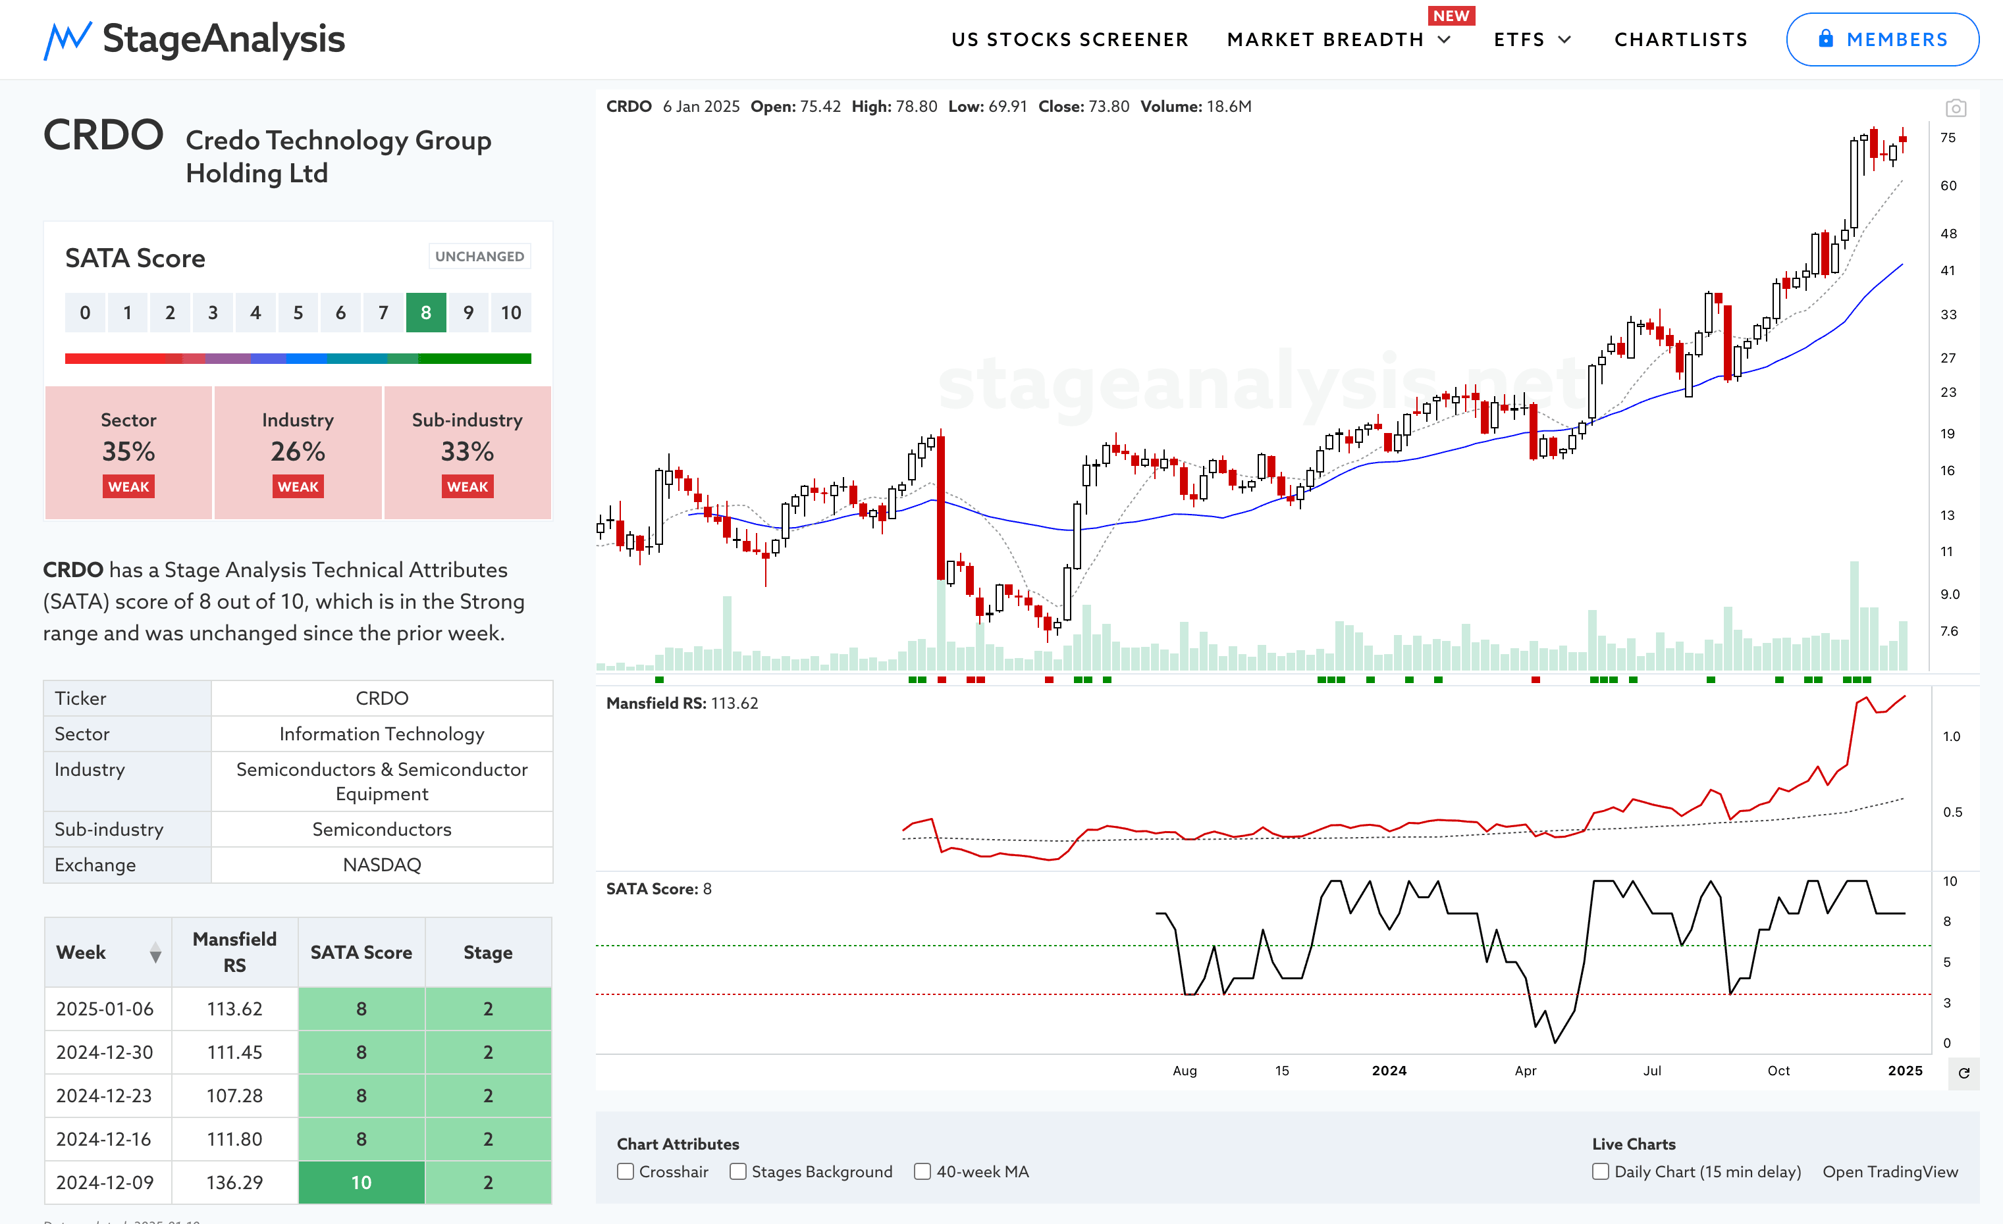The width and height of the screenshot is (2003, 1224).
Task: Click week row 2024-12-30
Action: [x=298, y=1052]
